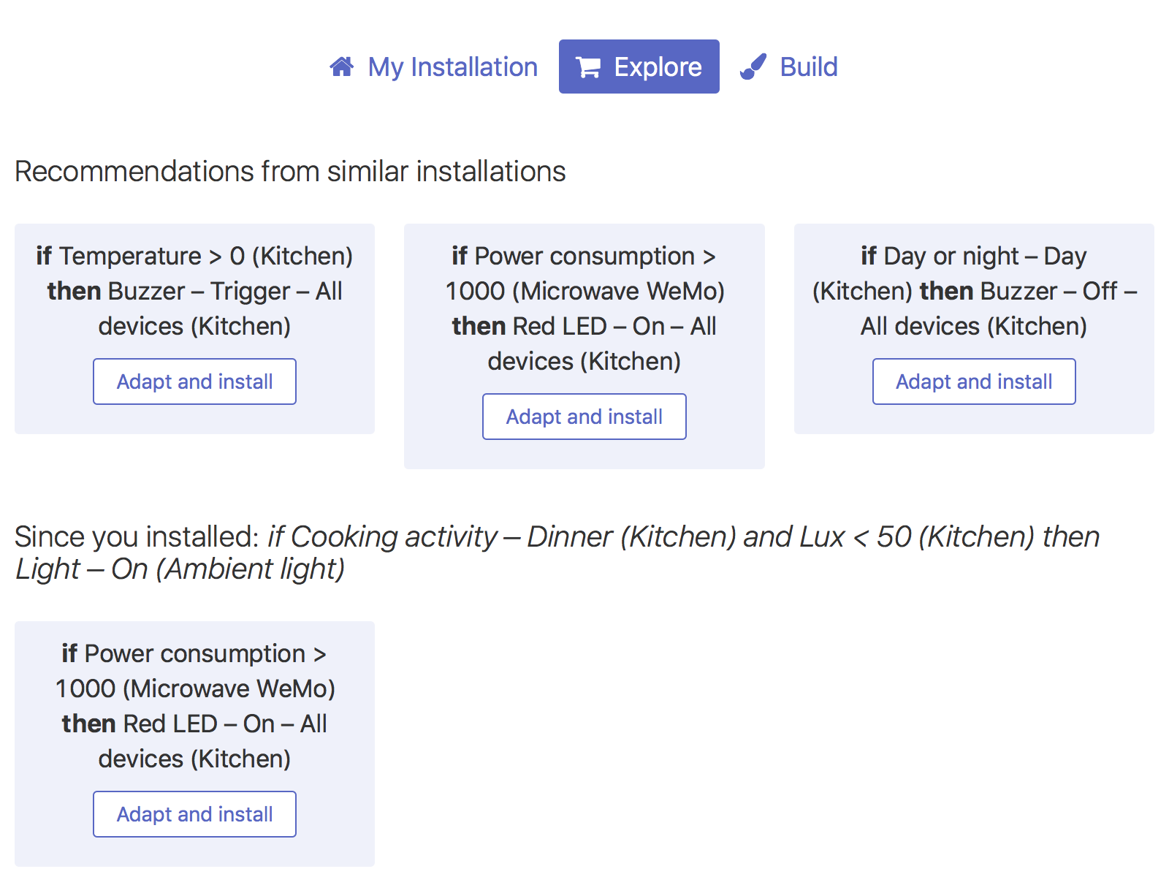Install Power consumption rule under Since you installed
This screenshot has height=877, width=1169.
[x=194, y=814]
